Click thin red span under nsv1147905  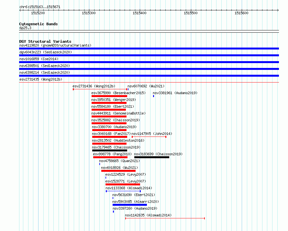pos(149,137)
